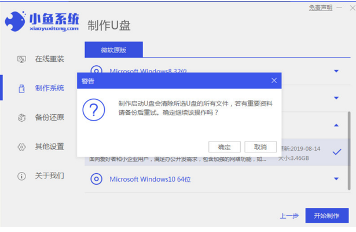Open the 备份还原 menu item
This screenshot has width=356, height=232.
click(49, 118)
